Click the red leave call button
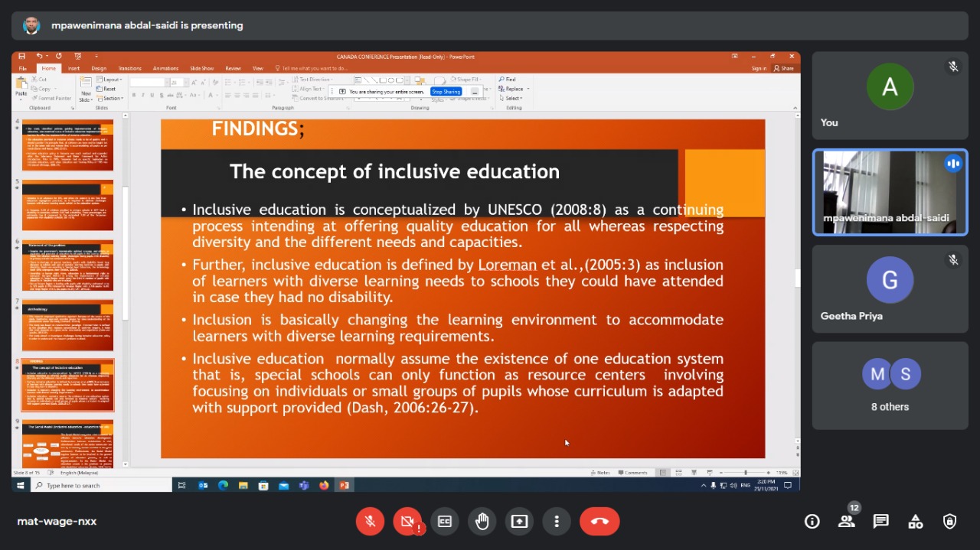Image resolution: width=980 pixels, height=550 pixels. (x=599, y=522)
